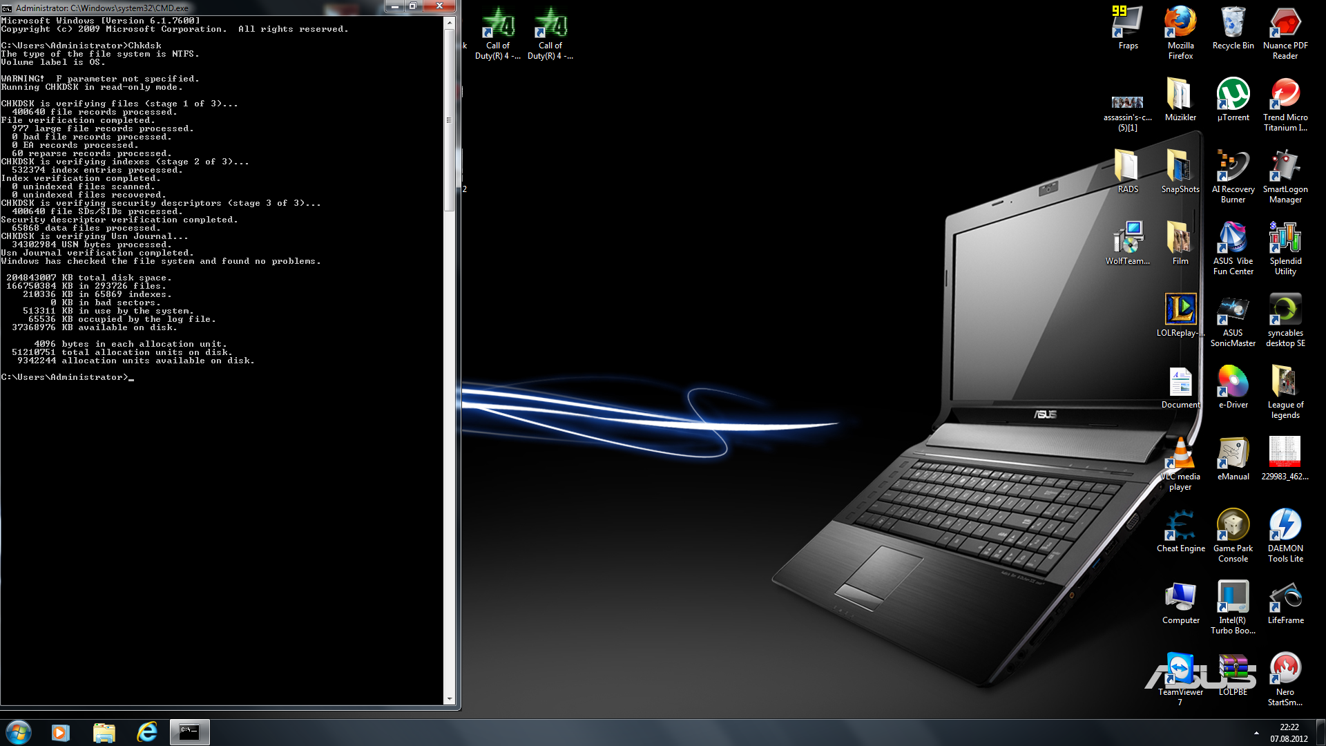Open the eManual shortcut
Screen dimensions: 1326x746
[1233, 459]
